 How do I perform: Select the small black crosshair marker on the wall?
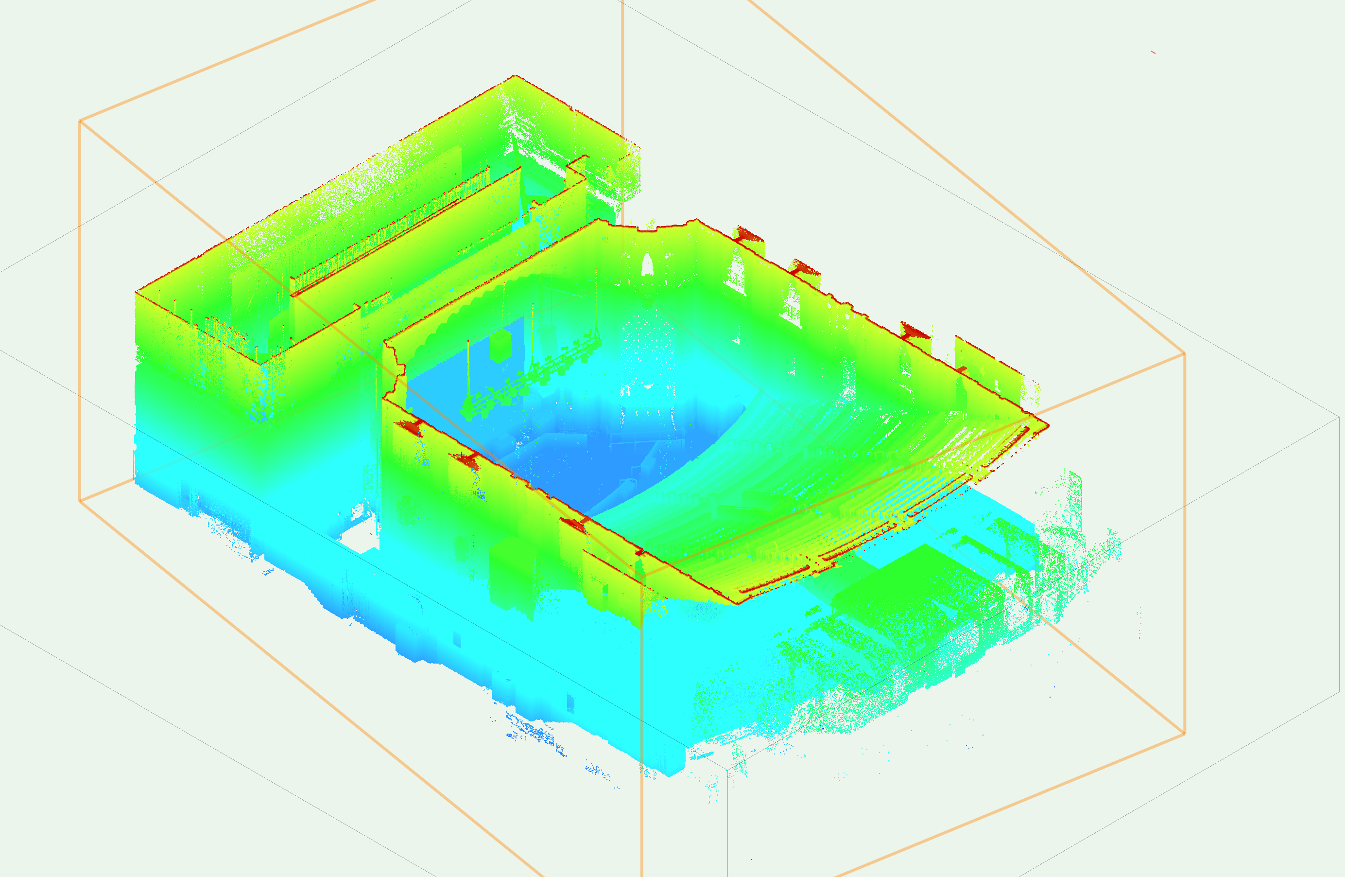[x=462, y=455]
